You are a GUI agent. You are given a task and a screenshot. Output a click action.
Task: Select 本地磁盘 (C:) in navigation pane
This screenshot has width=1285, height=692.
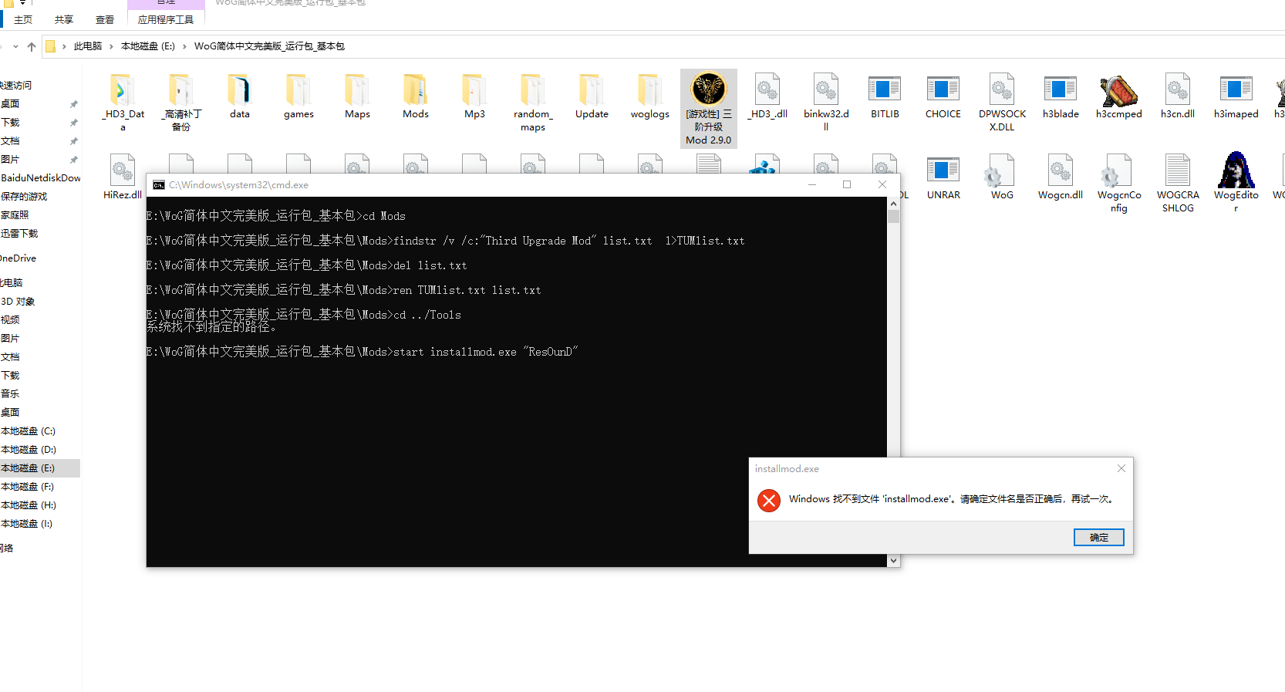pyautogui.click(x=29, y=431)
